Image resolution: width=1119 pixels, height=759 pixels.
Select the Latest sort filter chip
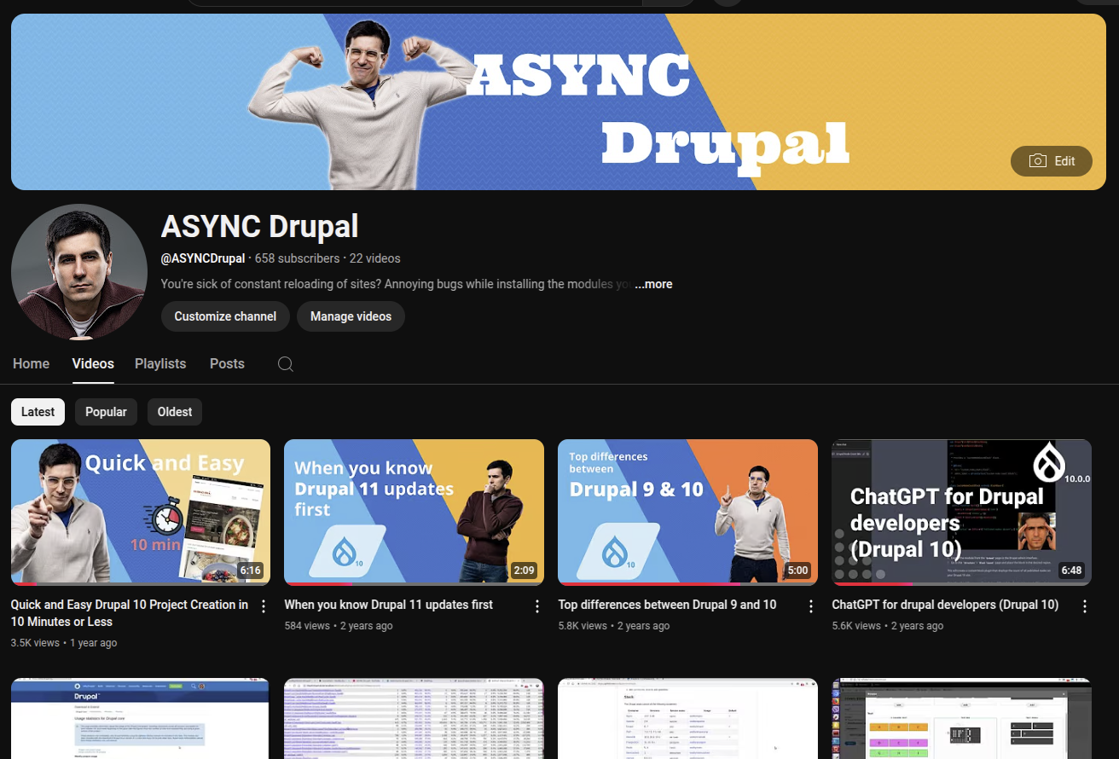(x=38, y=412)
